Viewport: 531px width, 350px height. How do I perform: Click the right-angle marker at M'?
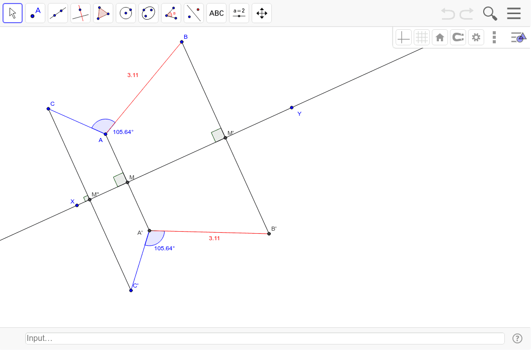coord(218,135)
